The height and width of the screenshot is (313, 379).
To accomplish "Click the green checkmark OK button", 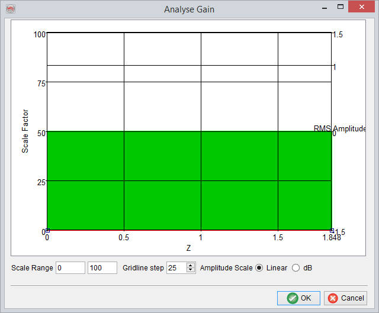I will (298, 298).
